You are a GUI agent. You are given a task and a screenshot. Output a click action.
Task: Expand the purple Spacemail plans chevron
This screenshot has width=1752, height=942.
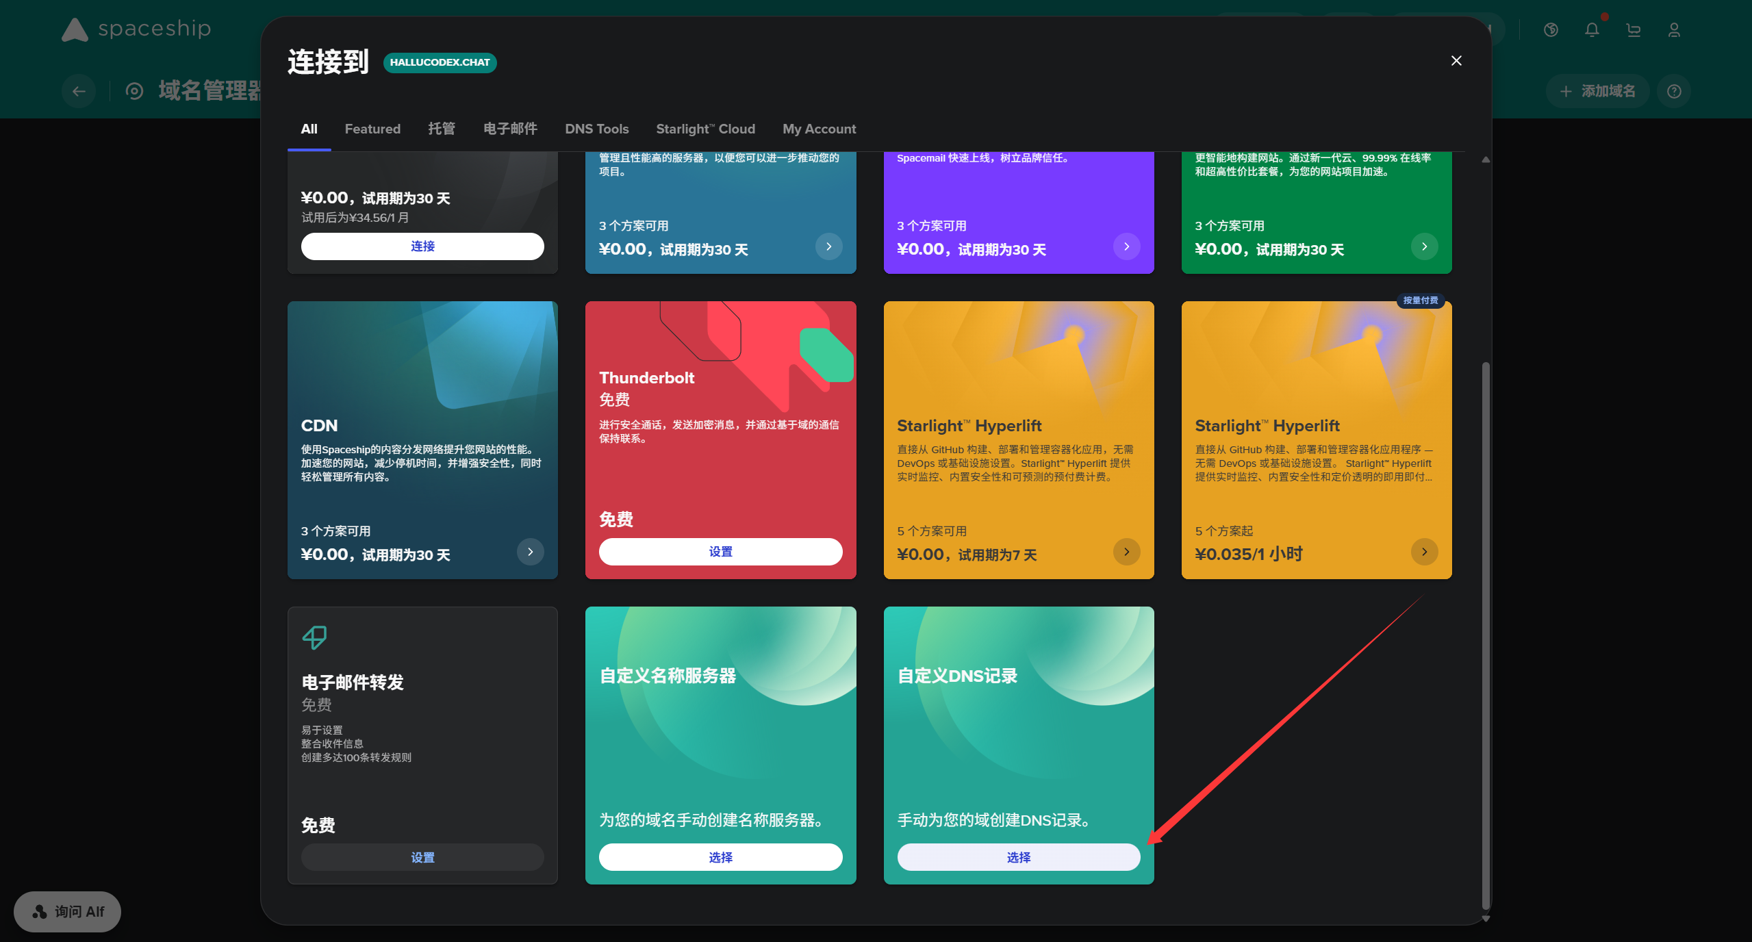(1126, 246)
